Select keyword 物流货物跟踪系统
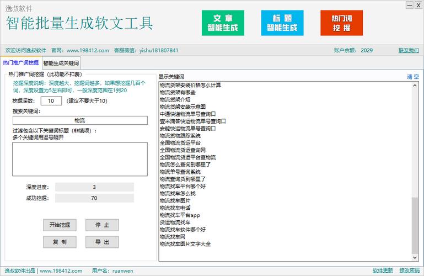Viewport: 424px width, 276px height. coord(180,136)
